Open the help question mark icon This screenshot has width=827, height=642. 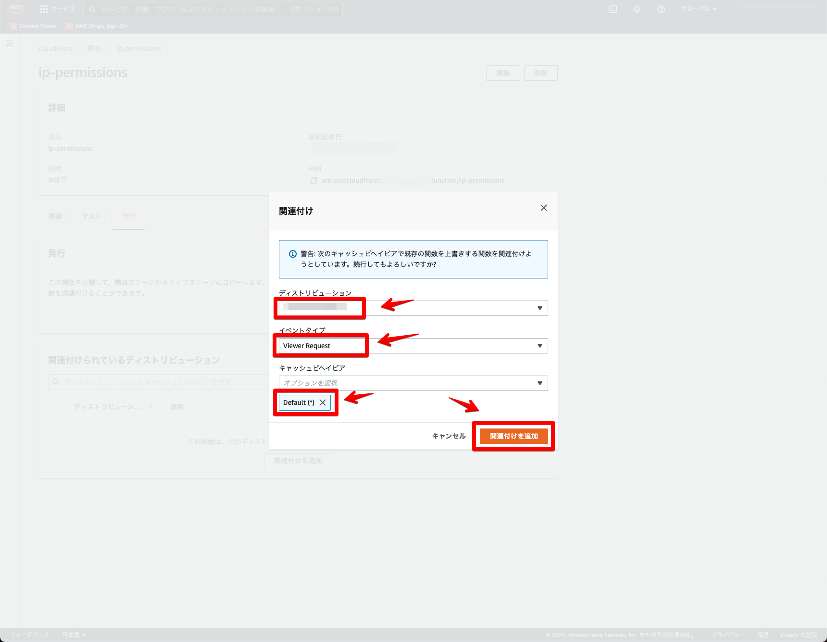click(x=661, y=9)
